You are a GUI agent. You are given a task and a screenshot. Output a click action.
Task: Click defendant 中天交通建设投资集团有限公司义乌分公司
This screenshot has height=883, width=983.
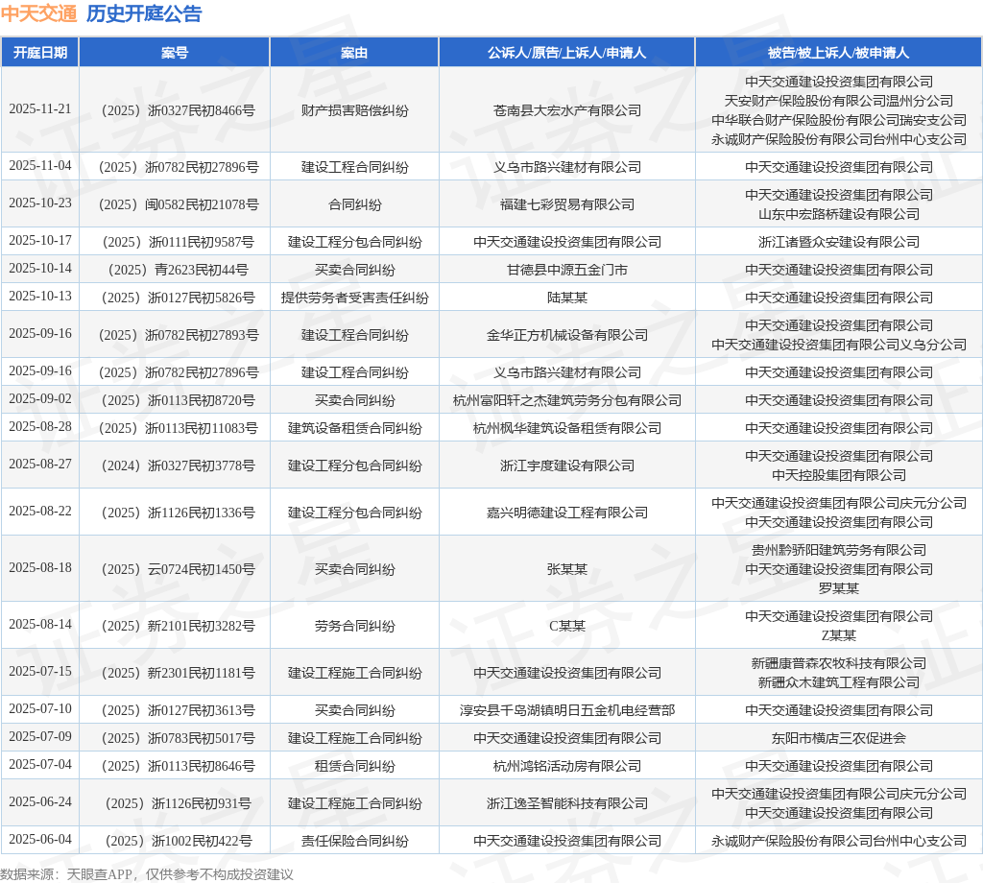coord(838,345)
